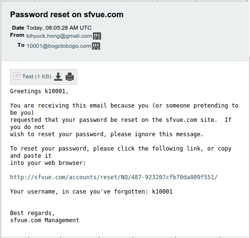Open the kihyuck.hong@gmail.com sender link

click(x=59, y=36)
